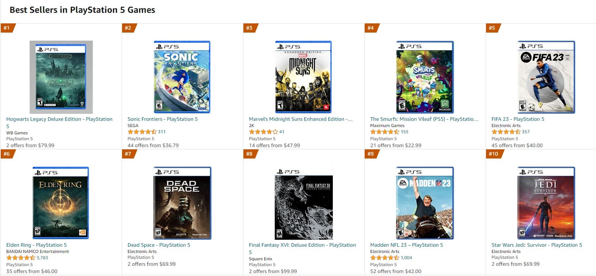This screenshot has width=596, height=276.
Task: Click the Dead Space - PlayStation 5 title
Action: (x=159, y=245)
